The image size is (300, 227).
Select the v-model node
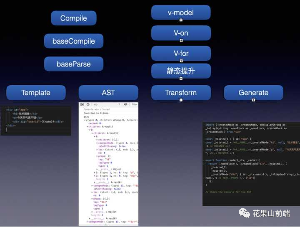(x=181, y=12)
